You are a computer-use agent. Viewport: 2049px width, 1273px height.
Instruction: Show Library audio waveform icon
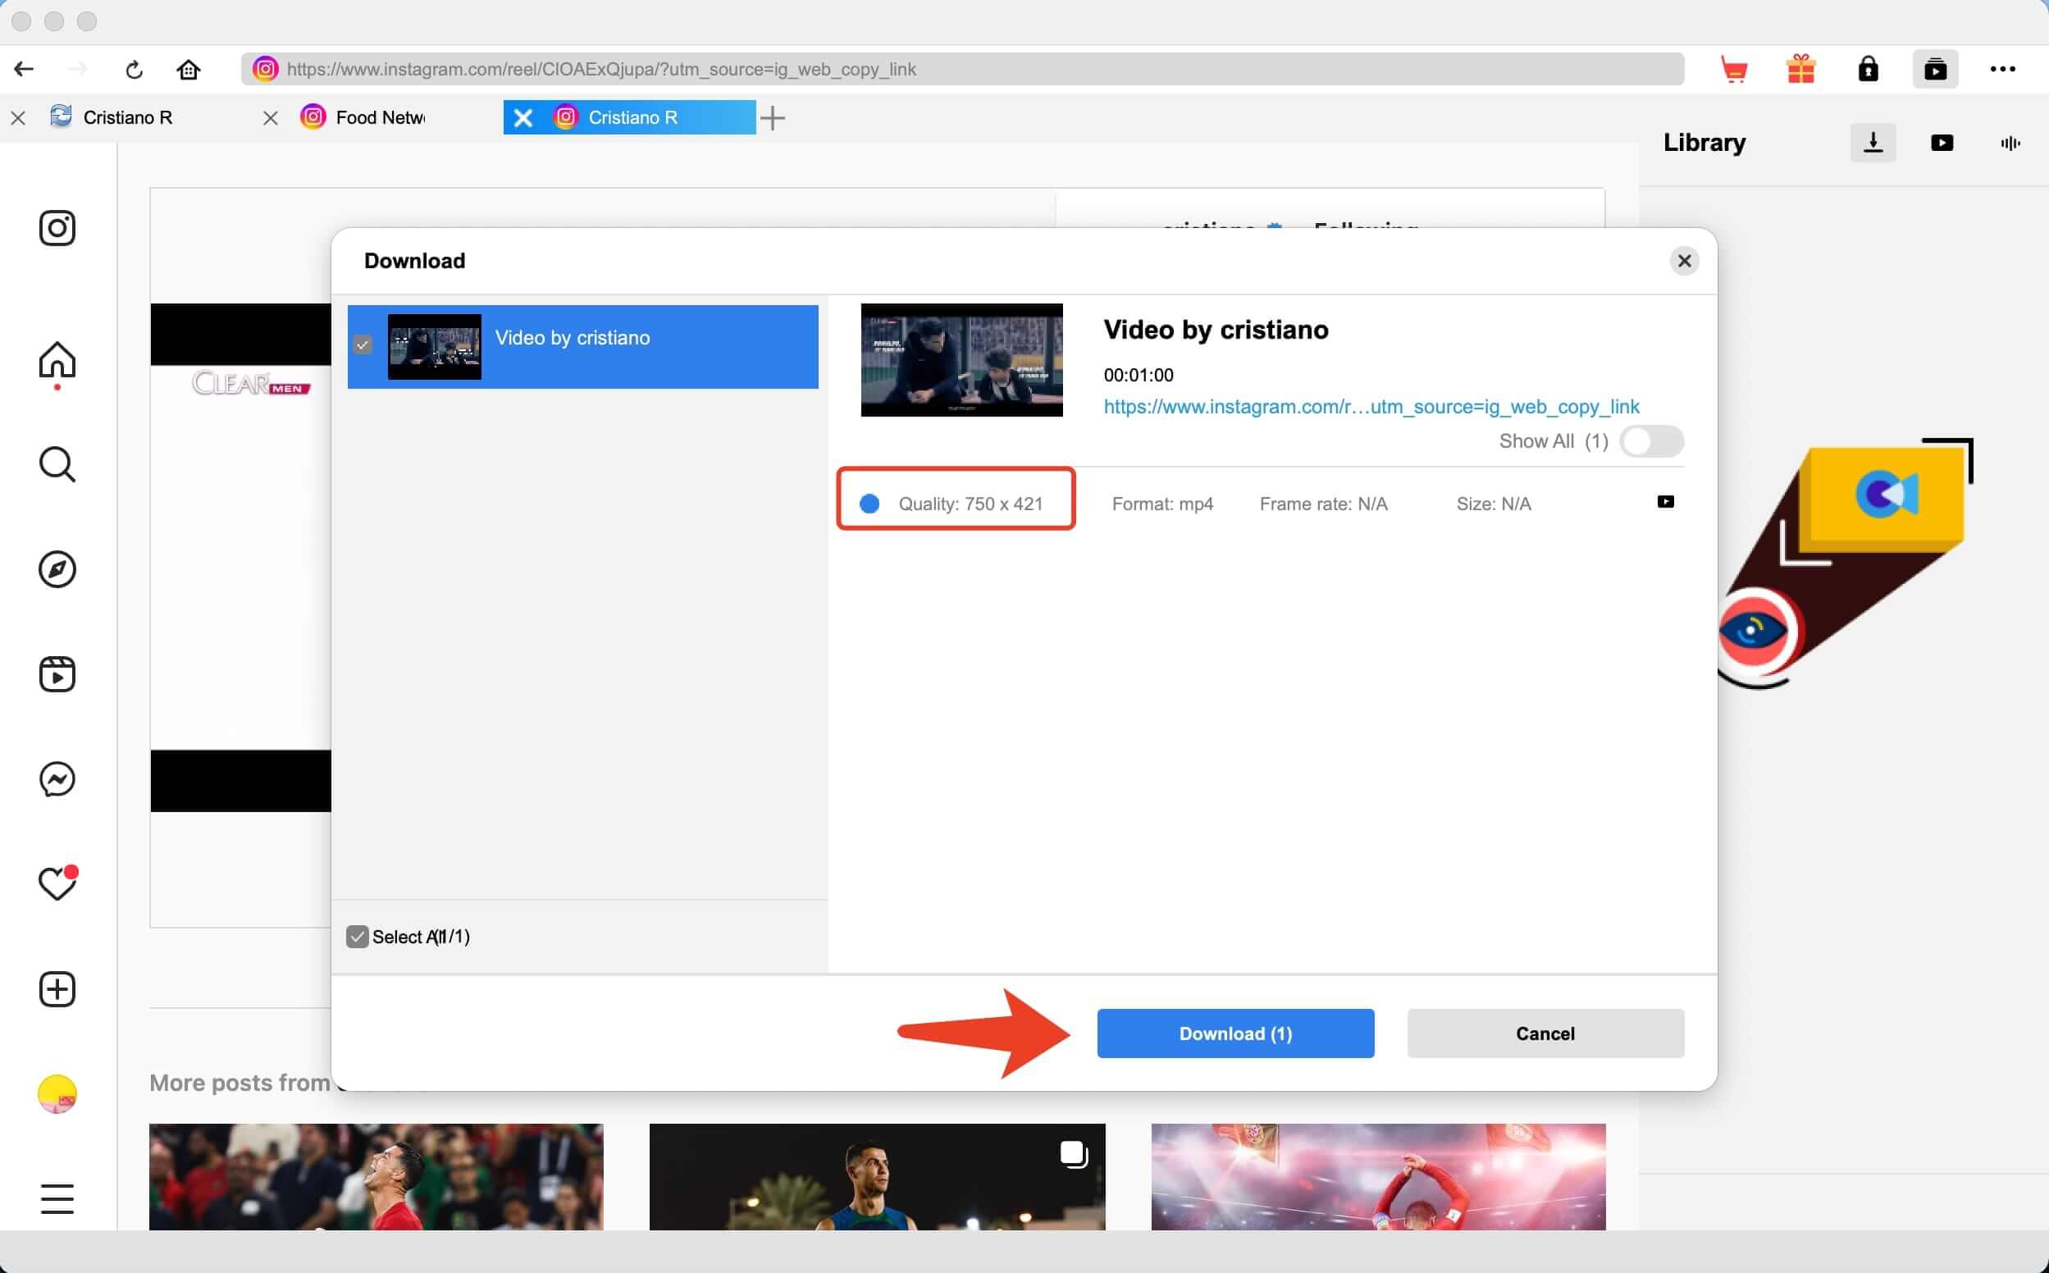tap(2010, 143)
